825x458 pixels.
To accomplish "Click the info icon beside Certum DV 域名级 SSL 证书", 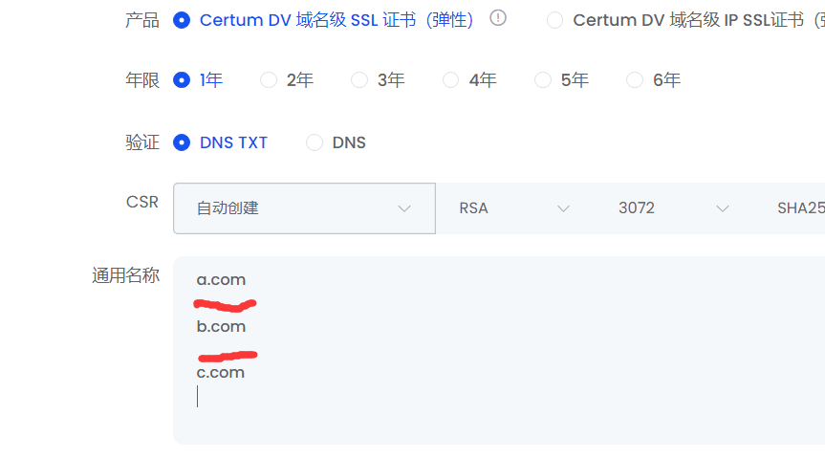I will click(x=497, y=18).
